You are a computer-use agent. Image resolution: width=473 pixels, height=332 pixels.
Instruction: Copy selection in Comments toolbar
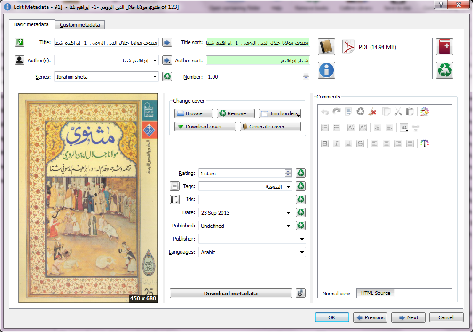386,112
